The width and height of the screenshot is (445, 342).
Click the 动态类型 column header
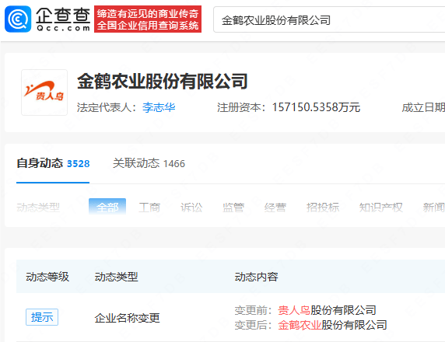click(117, 277)
